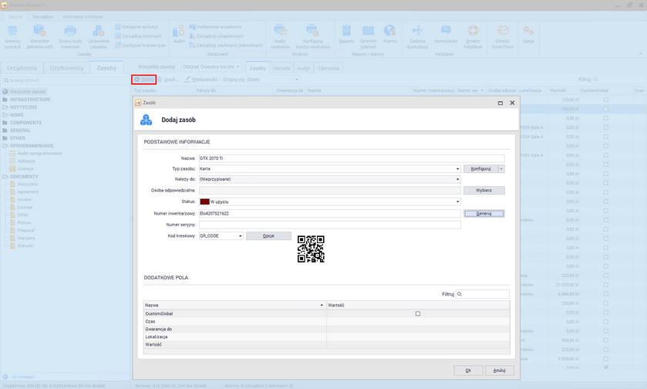Open Menedżer pakietów MSI icon
The width and height of the screenshot is (647, 389).
(x=39, y=31)
